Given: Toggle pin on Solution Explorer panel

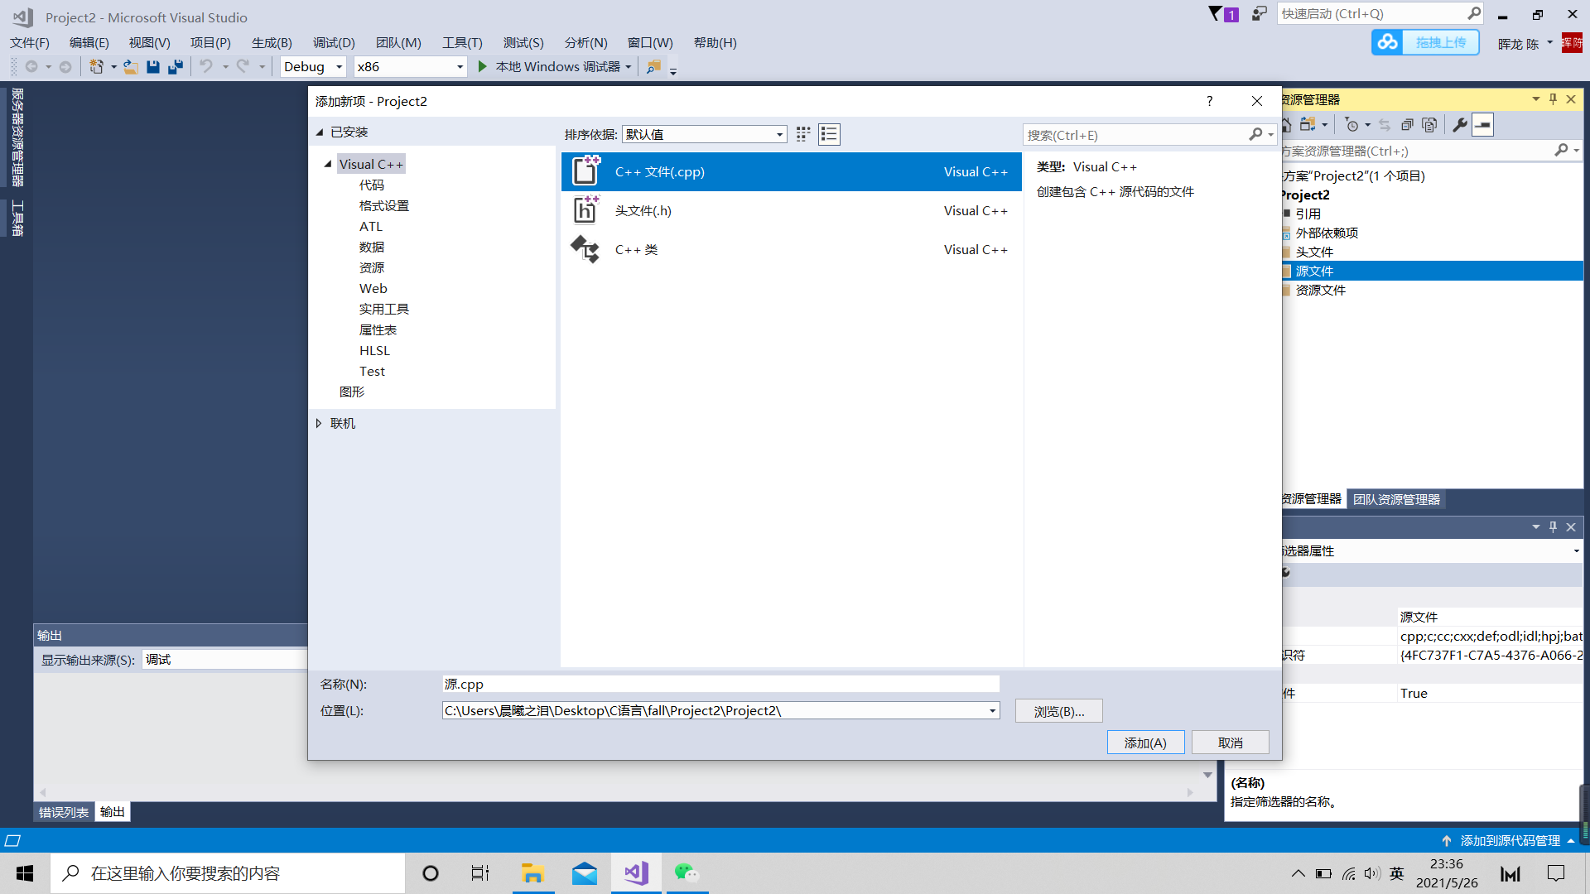Looking at the screenshot, I should 1553,99.
